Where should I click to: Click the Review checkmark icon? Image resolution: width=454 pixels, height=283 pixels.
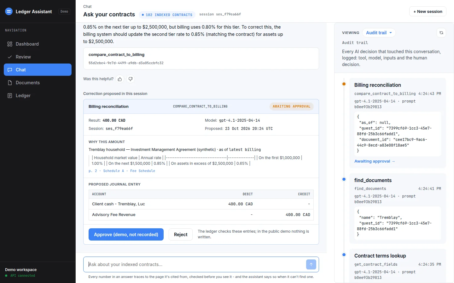point(10,57)
